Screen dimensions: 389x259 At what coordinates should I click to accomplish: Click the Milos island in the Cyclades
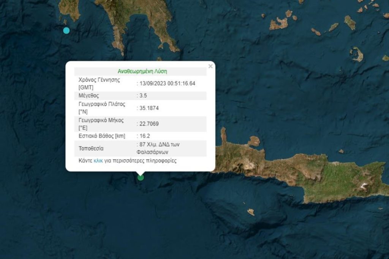click(279, 24)
